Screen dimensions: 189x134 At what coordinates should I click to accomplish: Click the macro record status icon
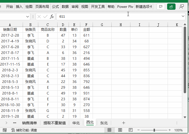[x=5, y=130]
